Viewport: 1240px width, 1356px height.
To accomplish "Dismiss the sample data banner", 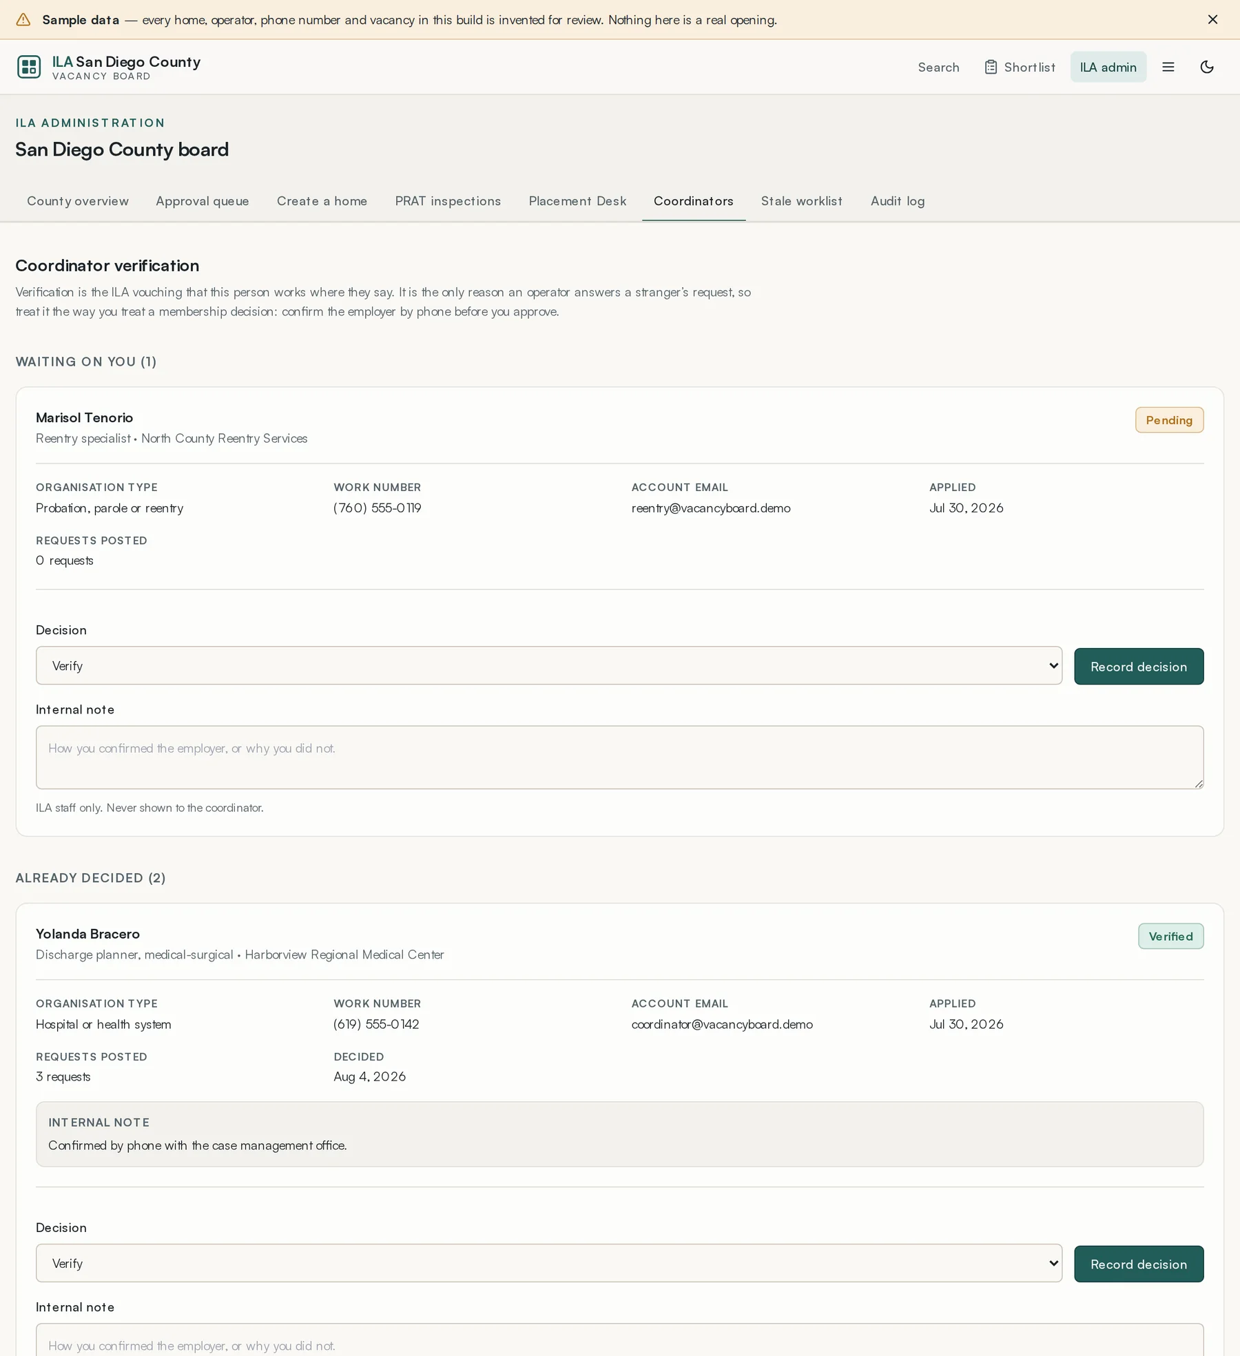I will pos(1212,19).
